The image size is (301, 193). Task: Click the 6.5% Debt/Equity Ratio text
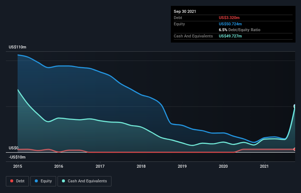click(x=239, y=30)
